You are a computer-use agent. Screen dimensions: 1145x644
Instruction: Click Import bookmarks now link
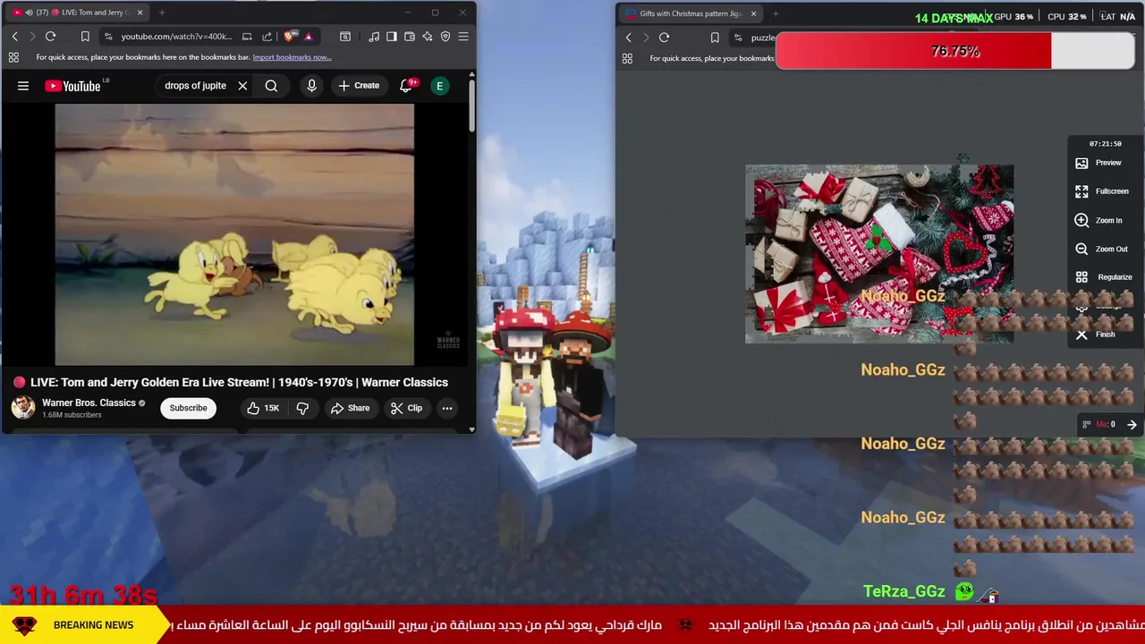pyautogui.click(x=292, y=57)
